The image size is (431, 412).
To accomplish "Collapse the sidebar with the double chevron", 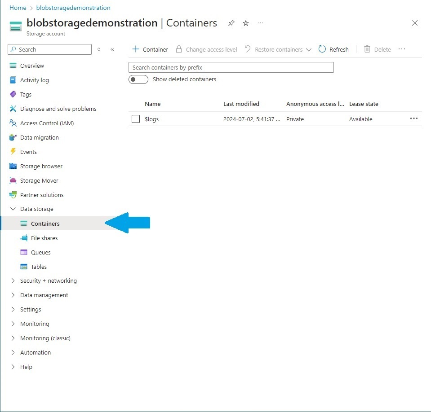I will (112, 49).
